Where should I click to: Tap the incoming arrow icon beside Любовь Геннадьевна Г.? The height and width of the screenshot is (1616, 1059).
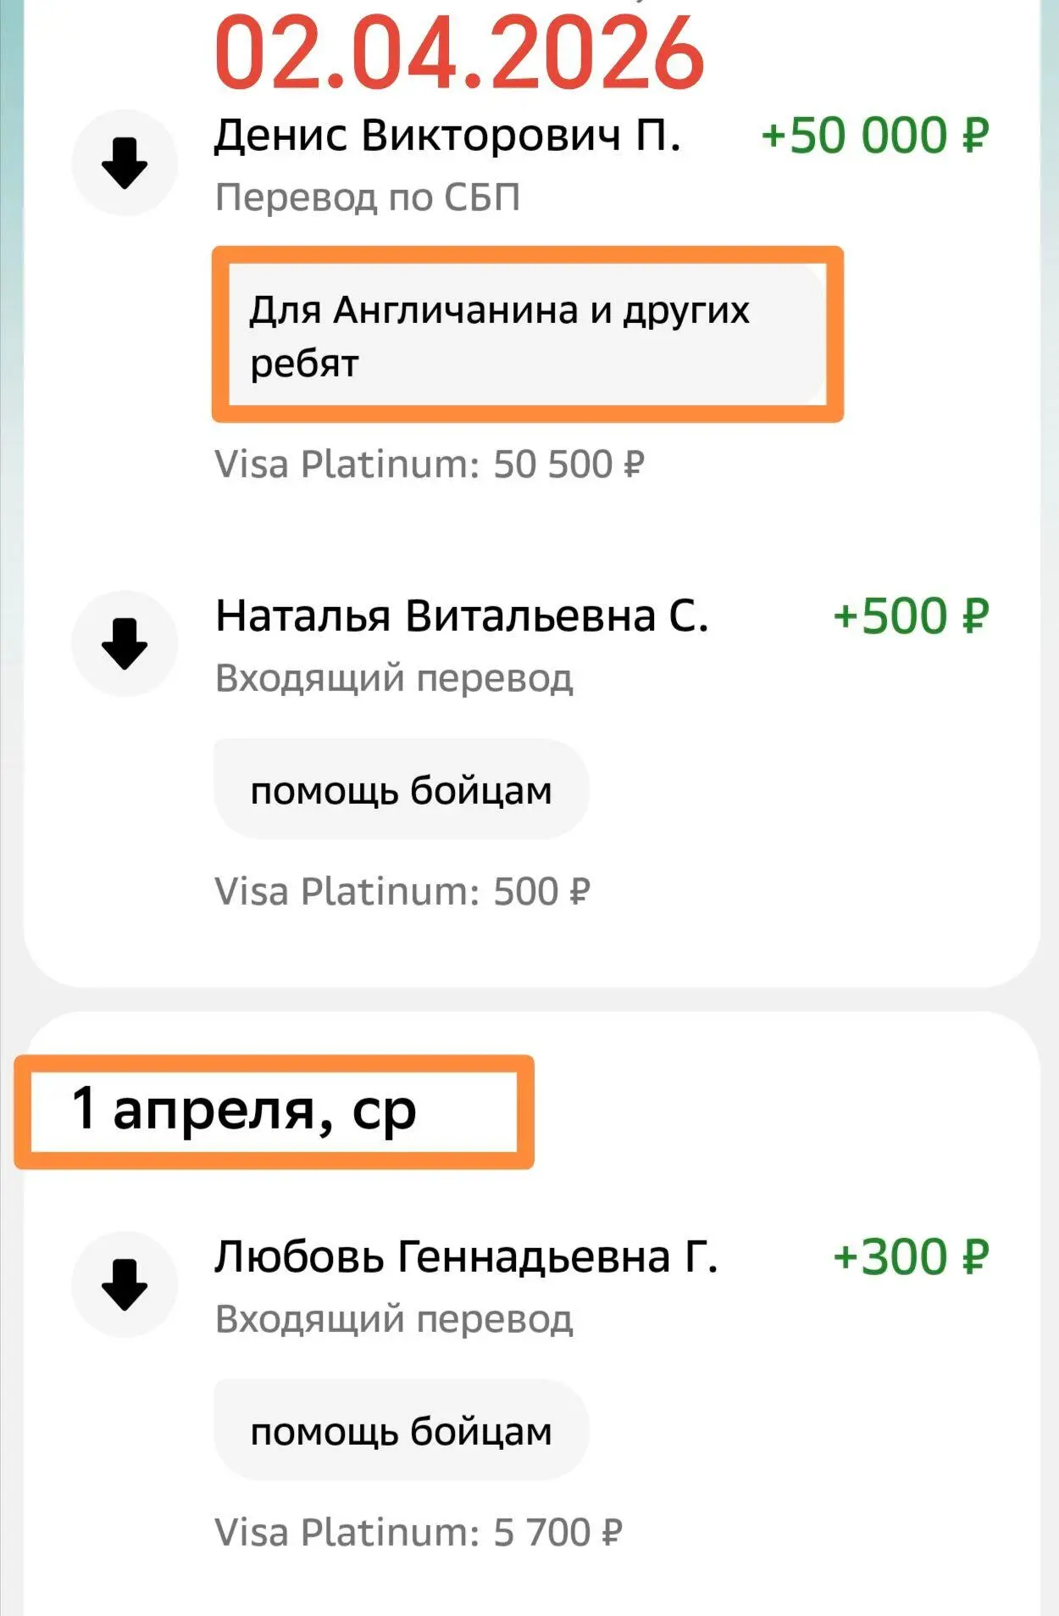click(x=125, y=1284)
